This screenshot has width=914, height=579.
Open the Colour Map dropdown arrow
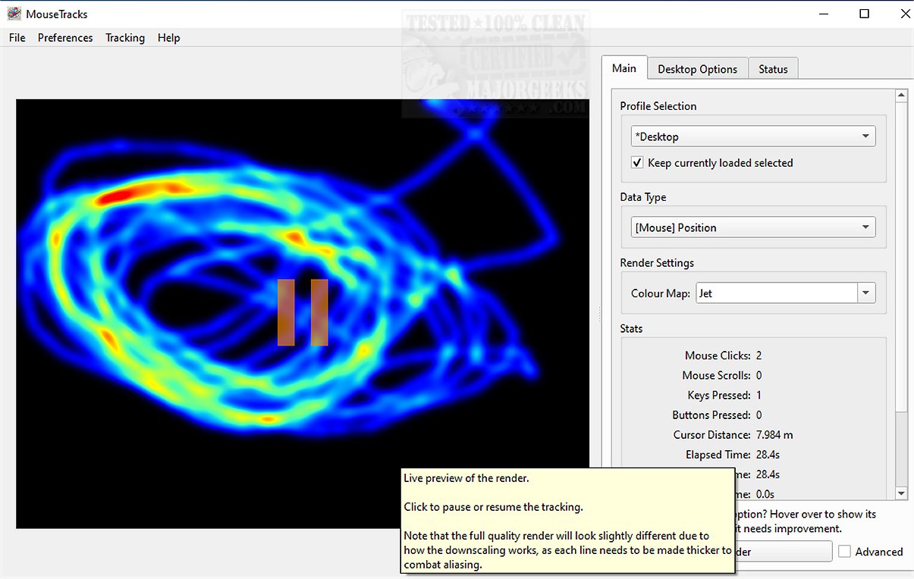pyautogui.click(x=866, y=293)
